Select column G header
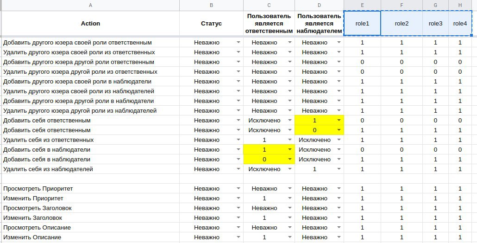This screenshot has width=477, height=243. click(435, 5)
